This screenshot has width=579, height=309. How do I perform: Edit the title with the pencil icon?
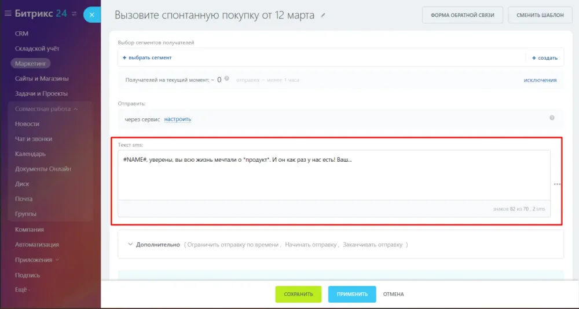pyautogui.click(x=324, y=16)
